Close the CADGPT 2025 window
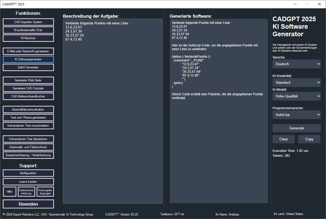The height and width of the screenshot is (219, 326). point(320,4)
